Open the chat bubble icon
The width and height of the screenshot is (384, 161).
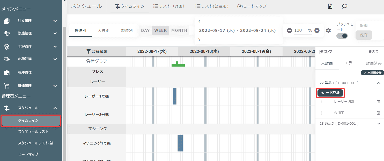click(x=344, y=6)
